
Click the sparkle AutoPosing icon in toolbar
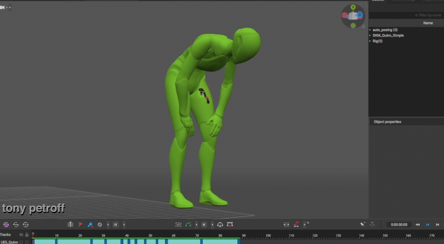(362, 225)
